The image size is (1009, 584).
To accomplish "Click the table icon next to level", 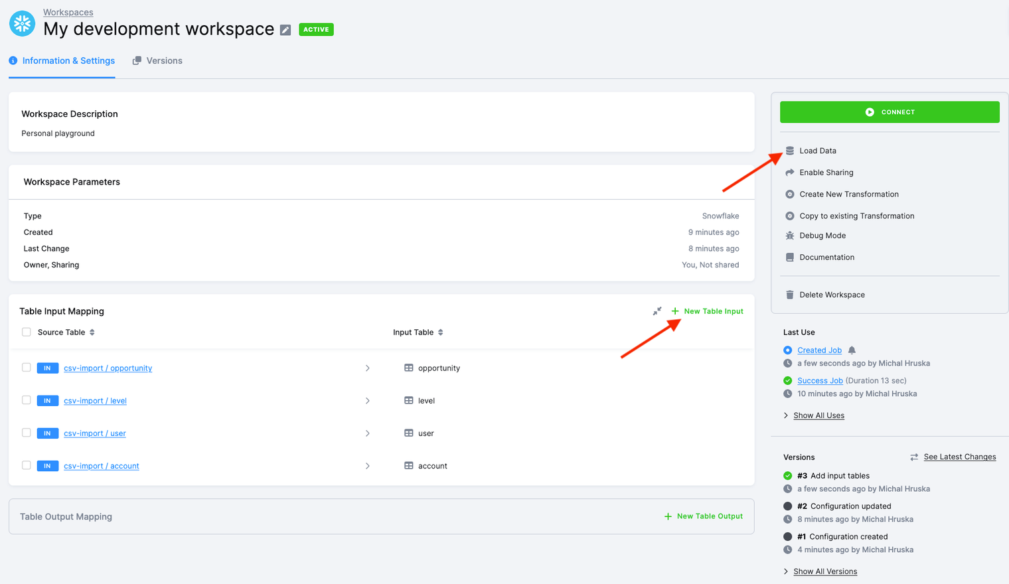I will pyautogui.click(x=409, y=400).
